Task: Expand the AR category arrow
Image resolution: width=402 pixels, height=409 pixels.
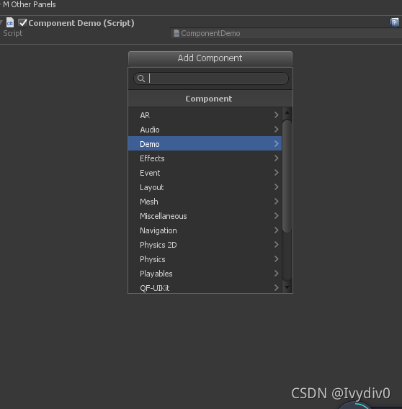Action: [276, 115]
